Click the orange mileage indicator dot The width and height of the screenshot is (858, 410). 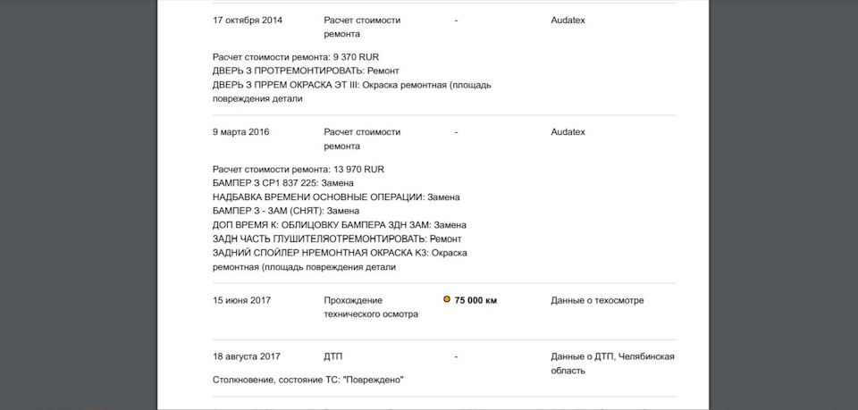coord(447,299)
